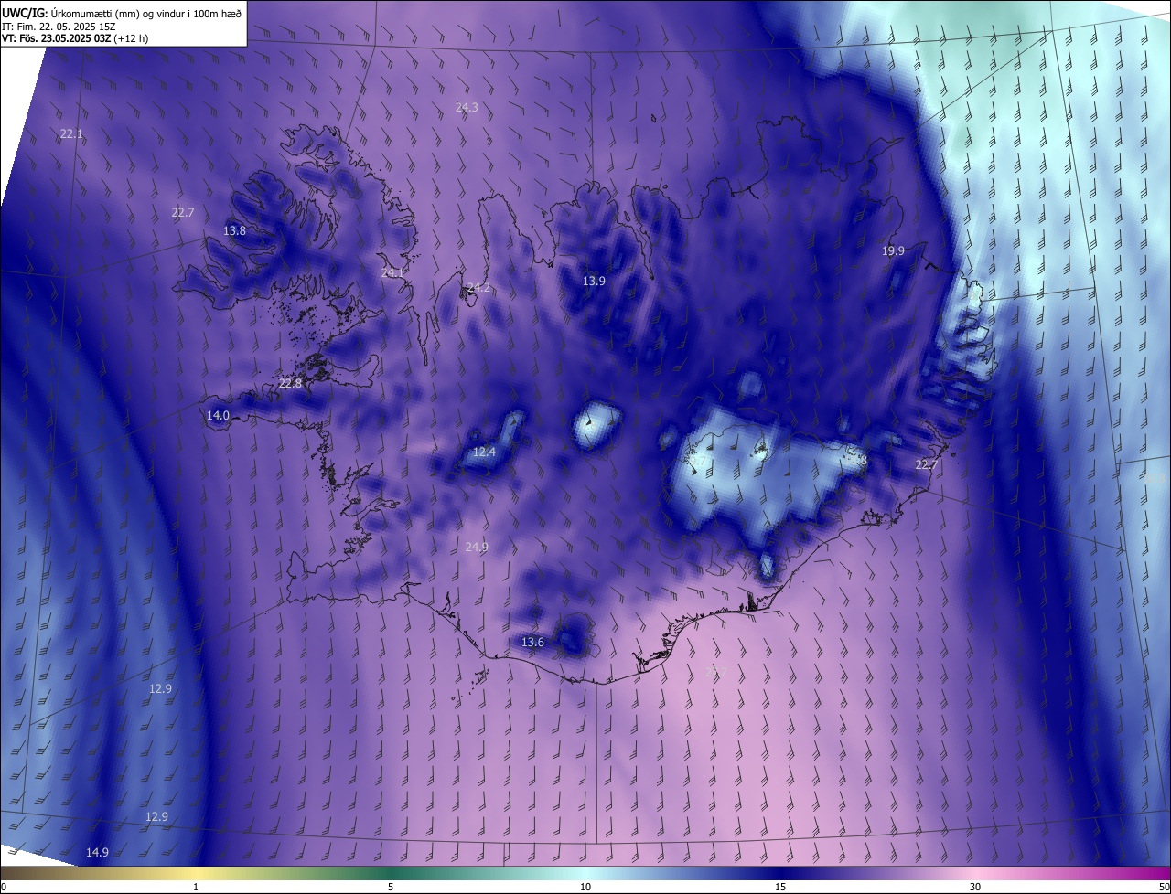Image resolution: width=1171 pixels, height=894 pixels.
Task: Click the 13.6 value near the south coast
Action: coord(532,642)
